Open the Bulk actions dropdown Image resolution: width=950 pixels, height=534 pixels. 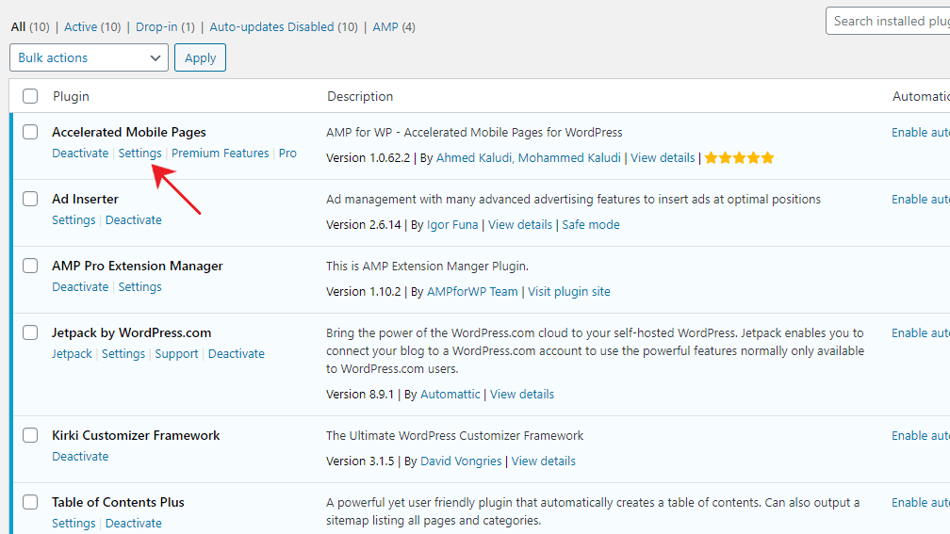(x=89, y=57)
